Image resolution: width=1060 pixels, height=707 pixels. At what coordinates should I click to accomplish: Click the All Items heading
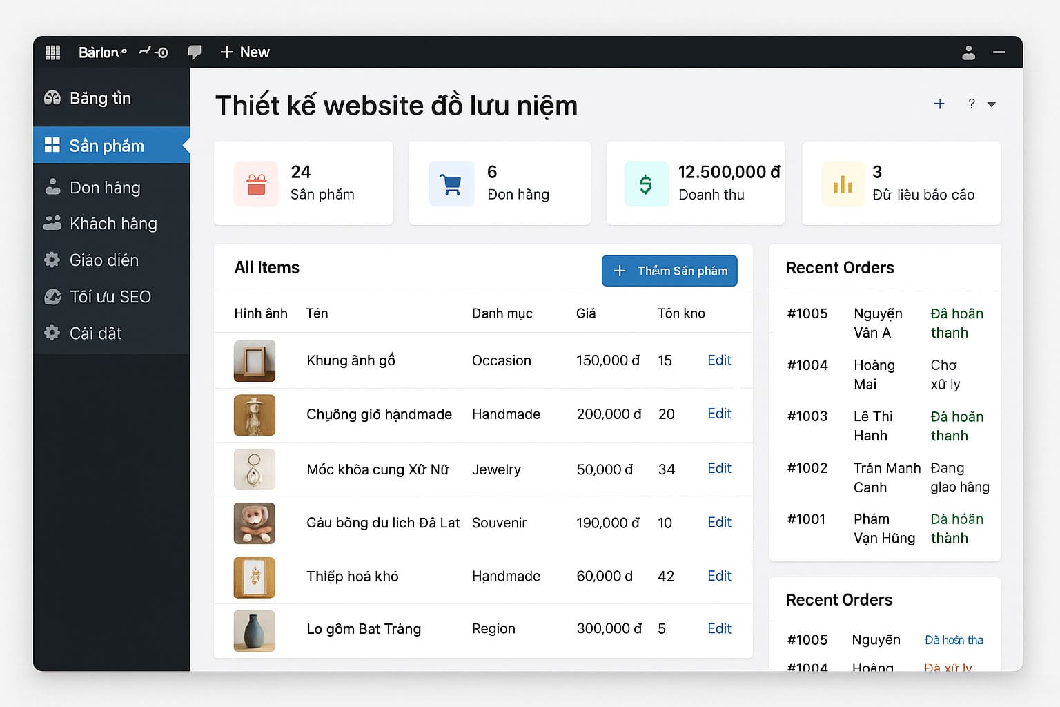[267, 268]
